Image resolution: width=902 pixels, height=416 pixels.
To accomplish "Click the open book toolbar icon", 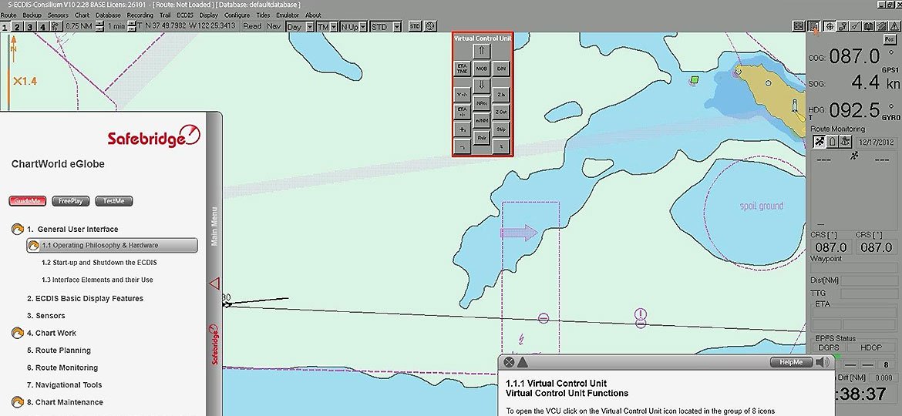I will 867,26.
